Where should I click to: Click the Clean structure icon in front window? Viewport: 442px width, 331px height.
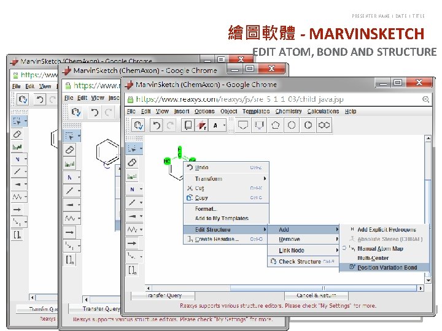(138, 125)
